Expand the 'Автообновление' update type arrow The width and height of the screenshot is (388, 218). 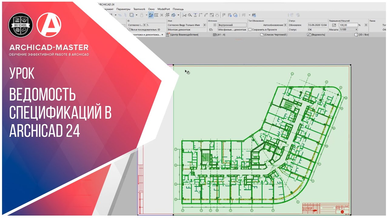coord(285,25)
